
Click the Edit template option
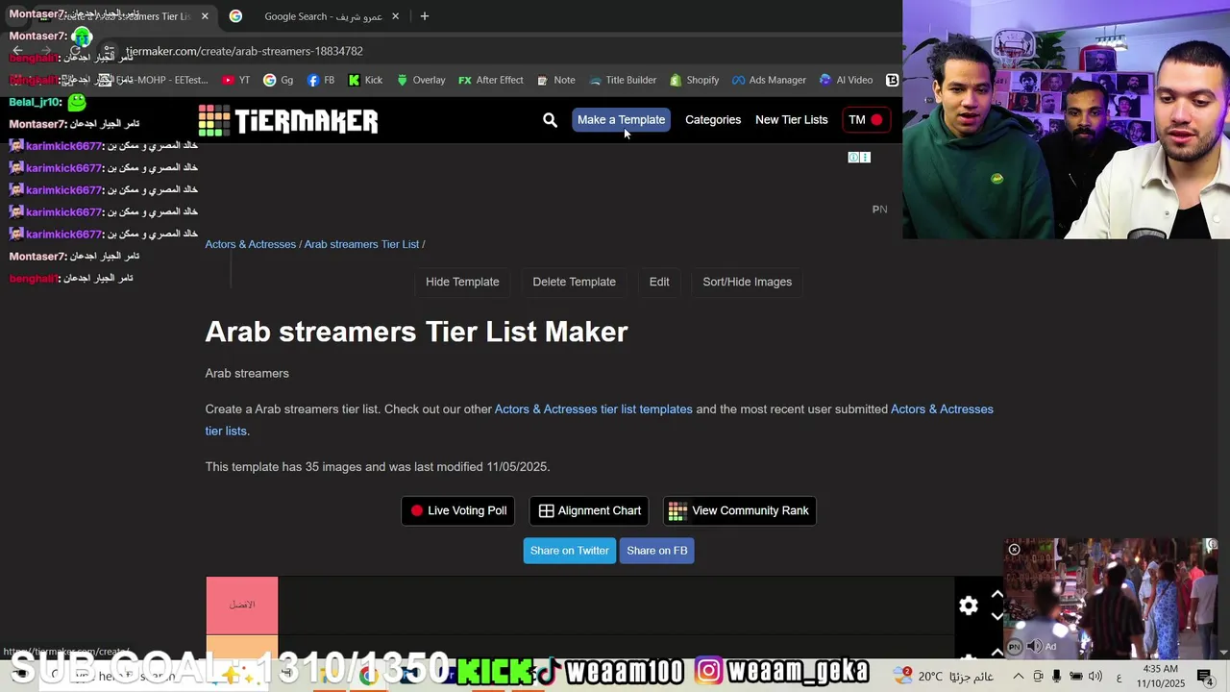point(659,282)
